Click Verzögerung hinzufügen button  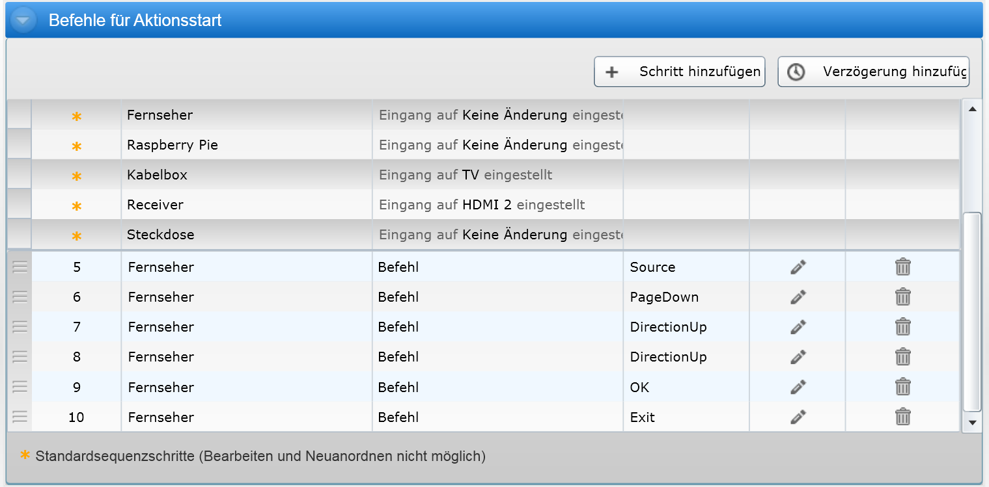coord(873,72)
